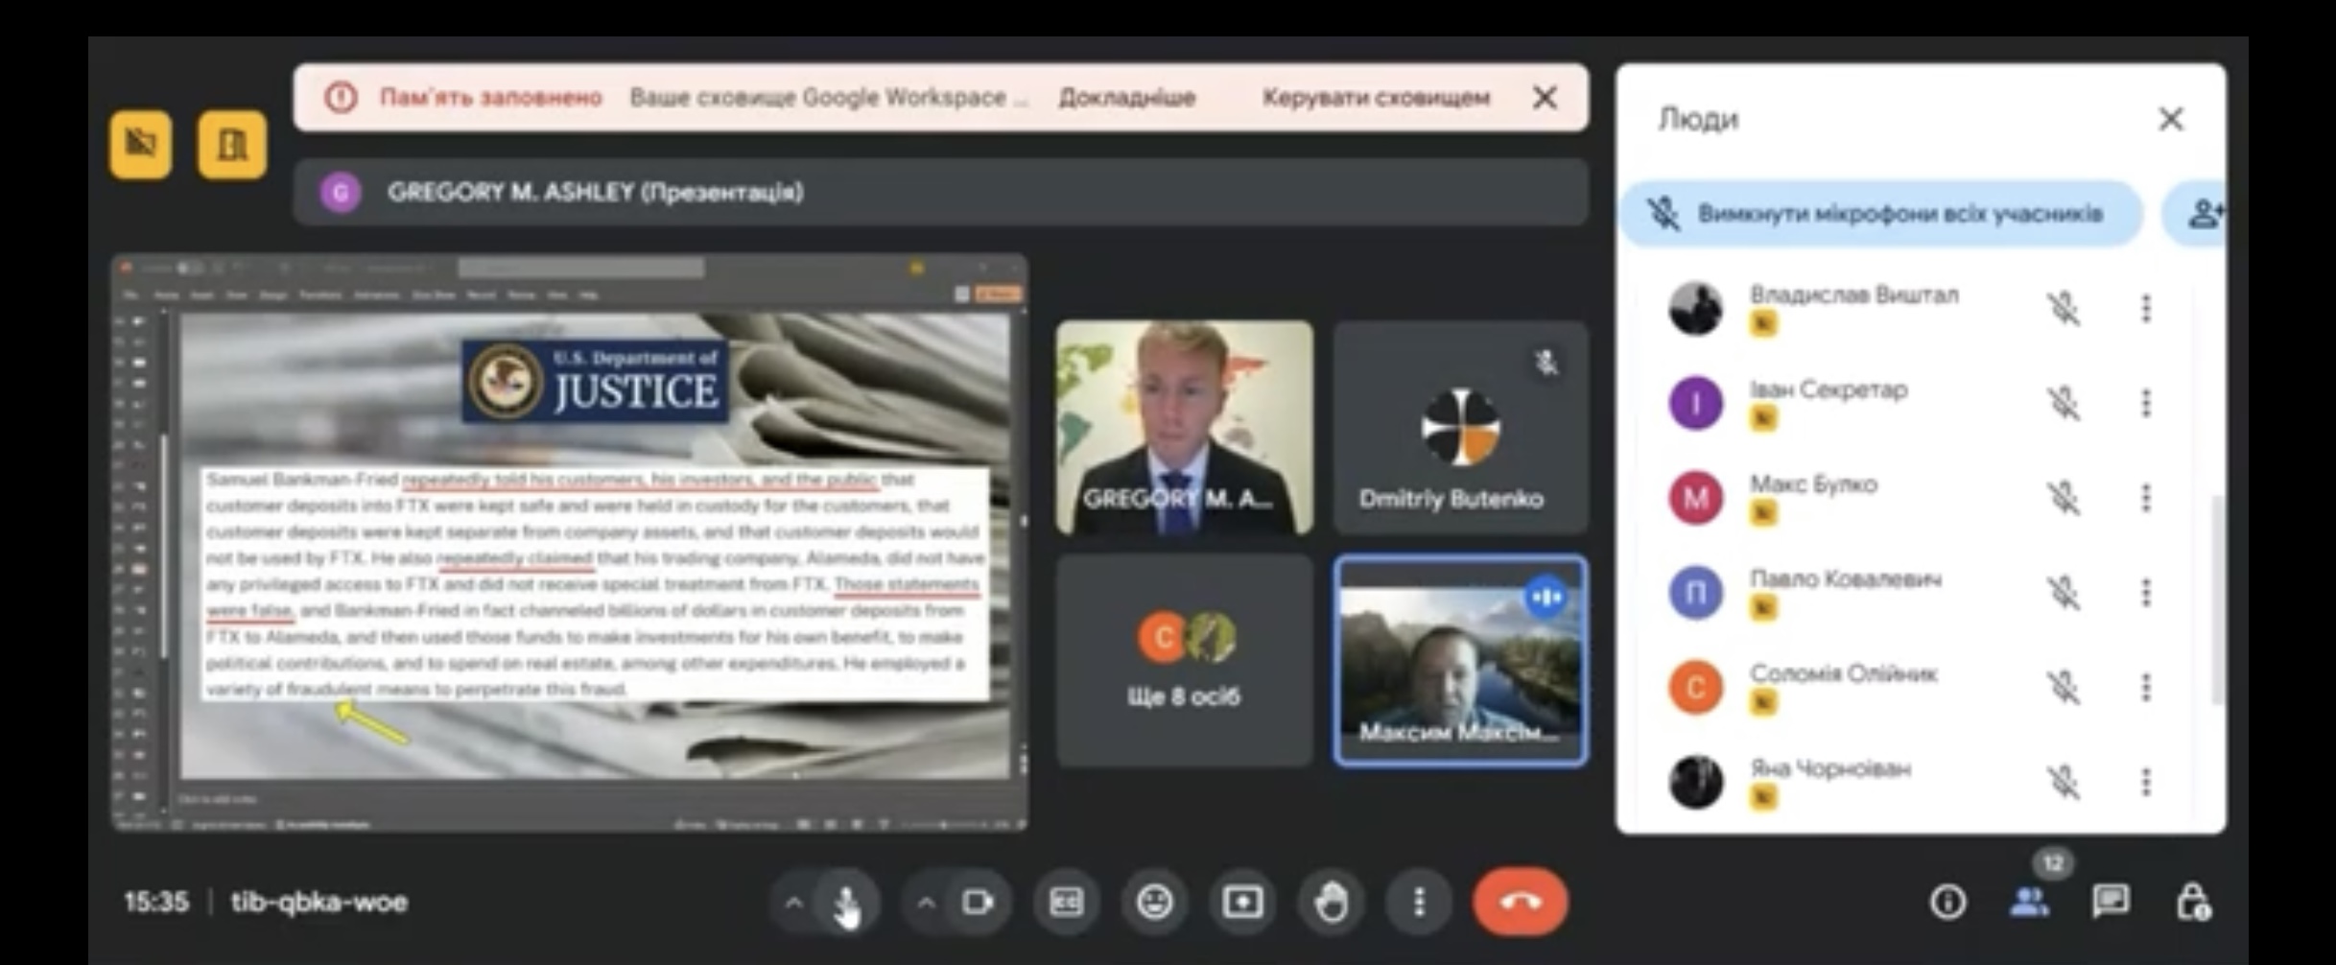Click the 15:35 time indicator

tap(156, 903)
